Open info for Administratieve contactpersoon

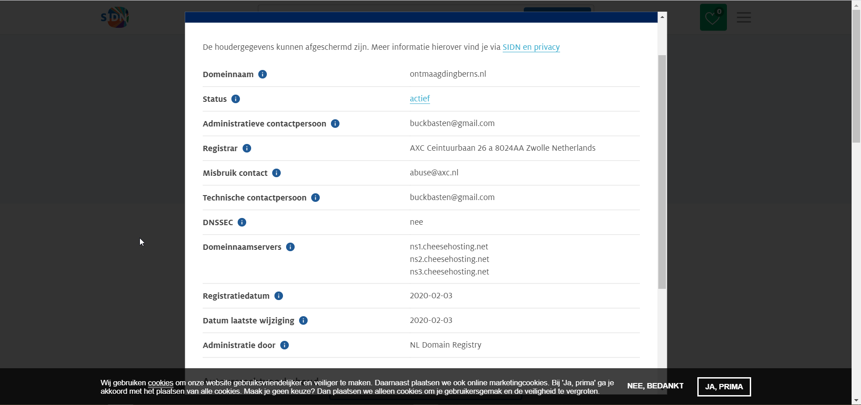(335, 124)
